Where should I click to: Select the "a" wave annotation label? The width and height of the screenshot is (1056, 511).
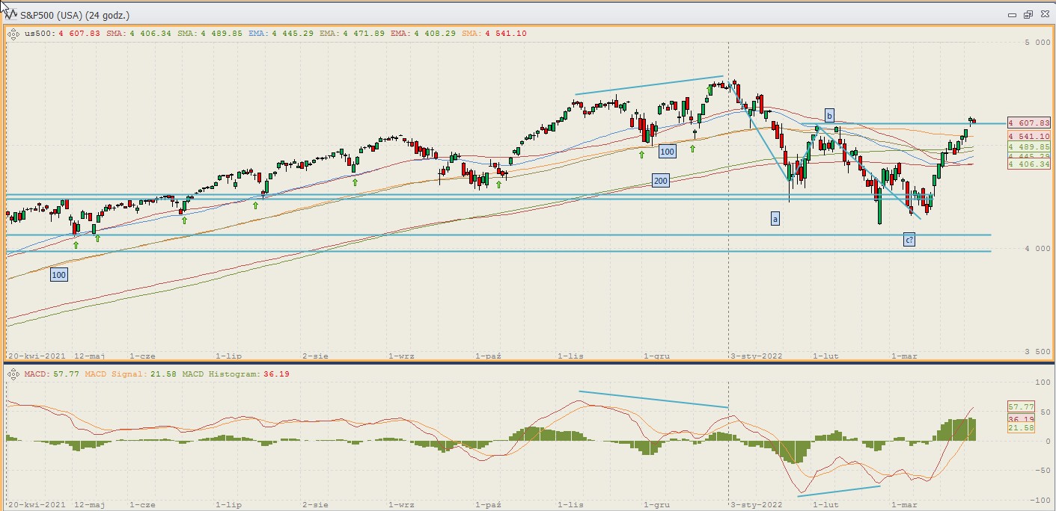(x=775, y=219)
